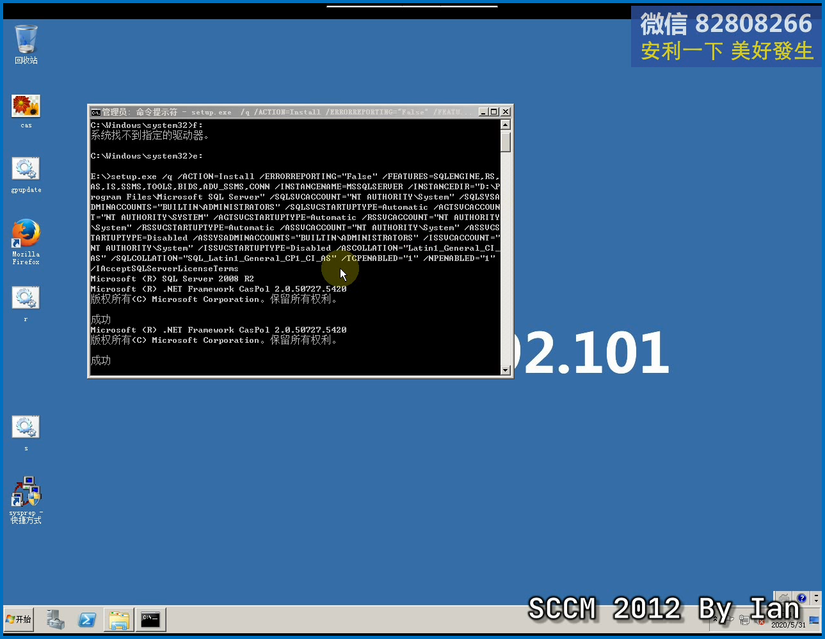Open the Start (开始) menu

click(19, 619)
